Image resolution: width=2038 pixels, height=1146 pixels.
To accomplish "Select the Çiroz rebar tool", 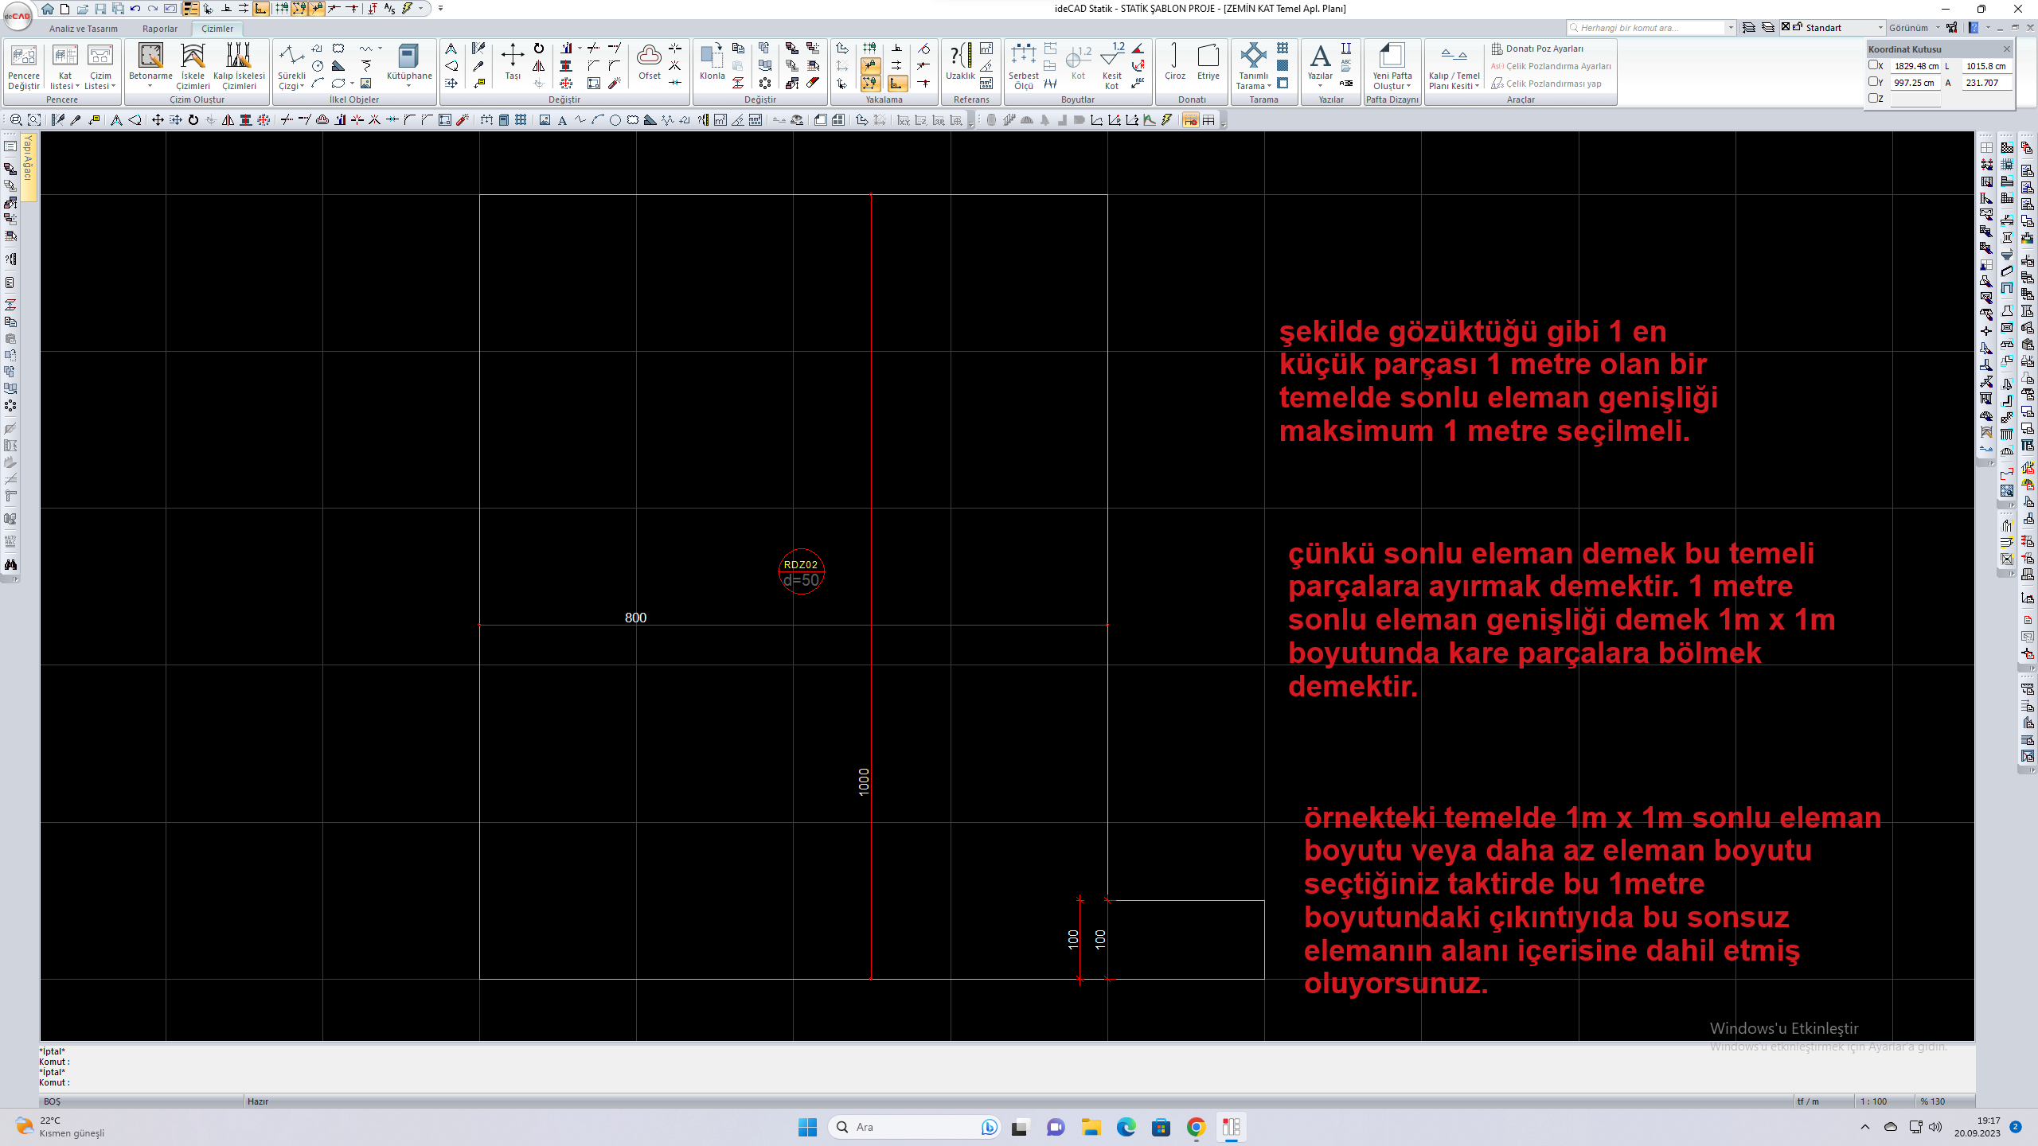I will click(x=1175, y=62).
